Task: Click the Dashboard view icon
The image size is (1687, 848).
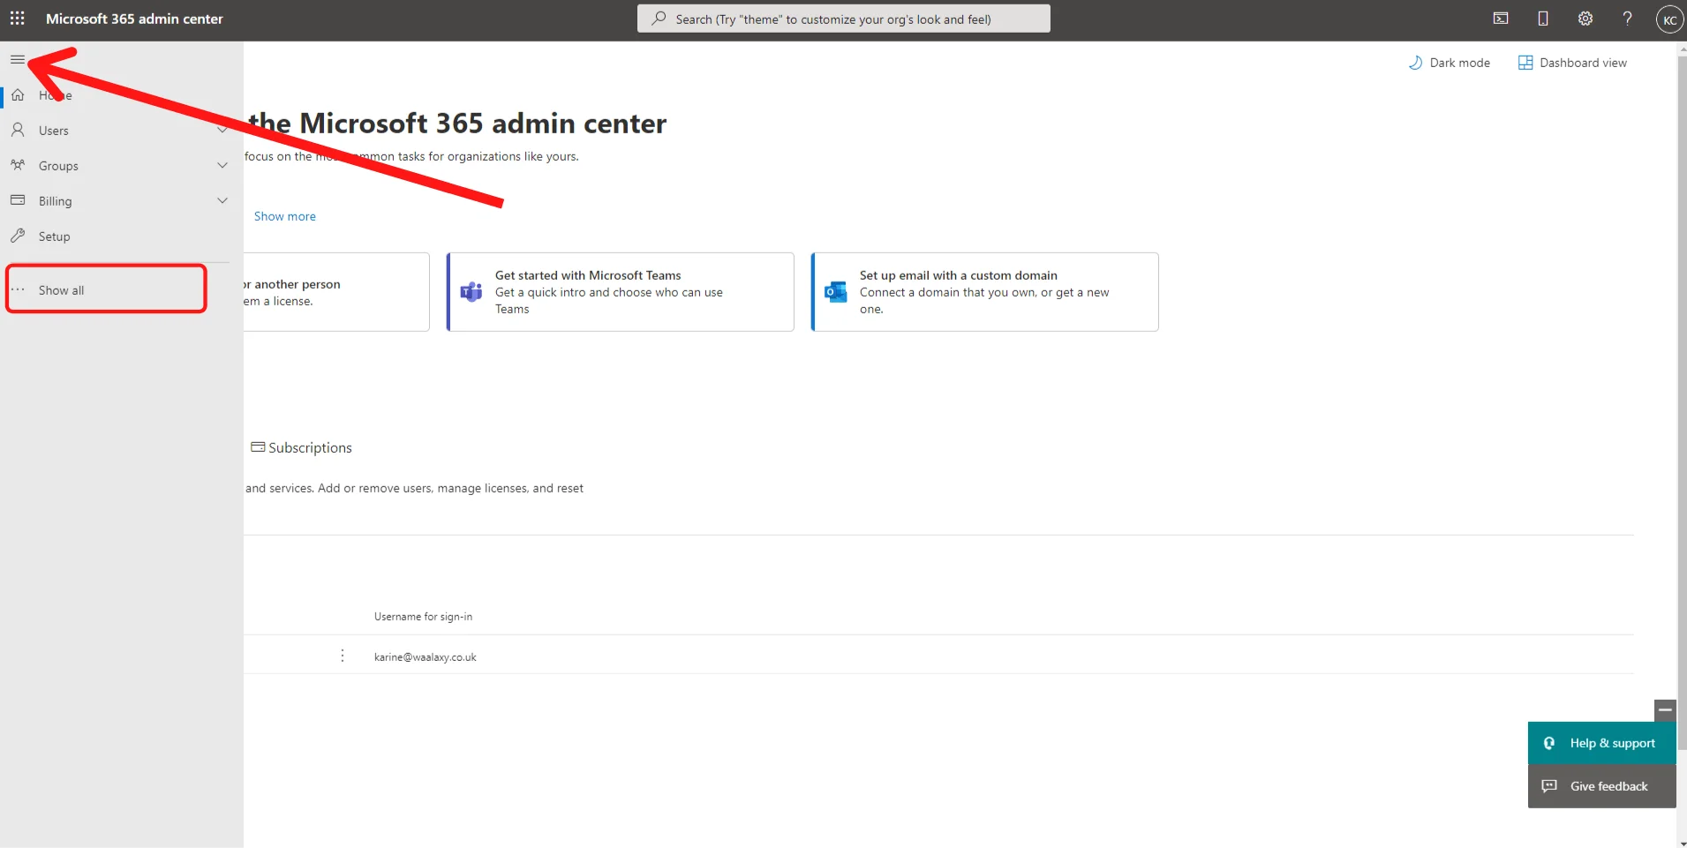Action: (1525, 63)
